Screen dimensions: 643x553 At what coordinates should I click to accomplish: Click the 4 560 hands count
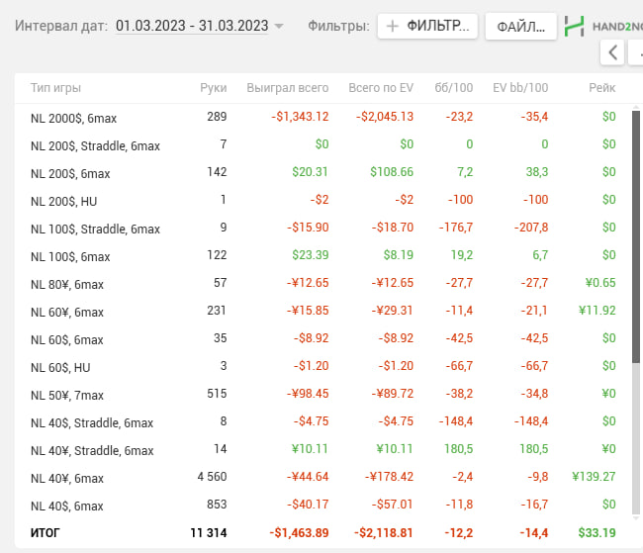pyautogui.click(x=212, y=477)
